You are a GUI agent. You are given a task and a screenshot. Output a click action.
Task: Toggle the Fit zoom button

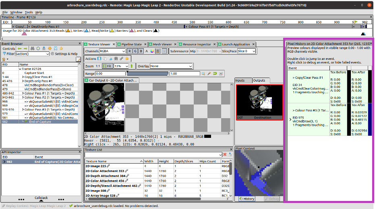coord(107,66)
